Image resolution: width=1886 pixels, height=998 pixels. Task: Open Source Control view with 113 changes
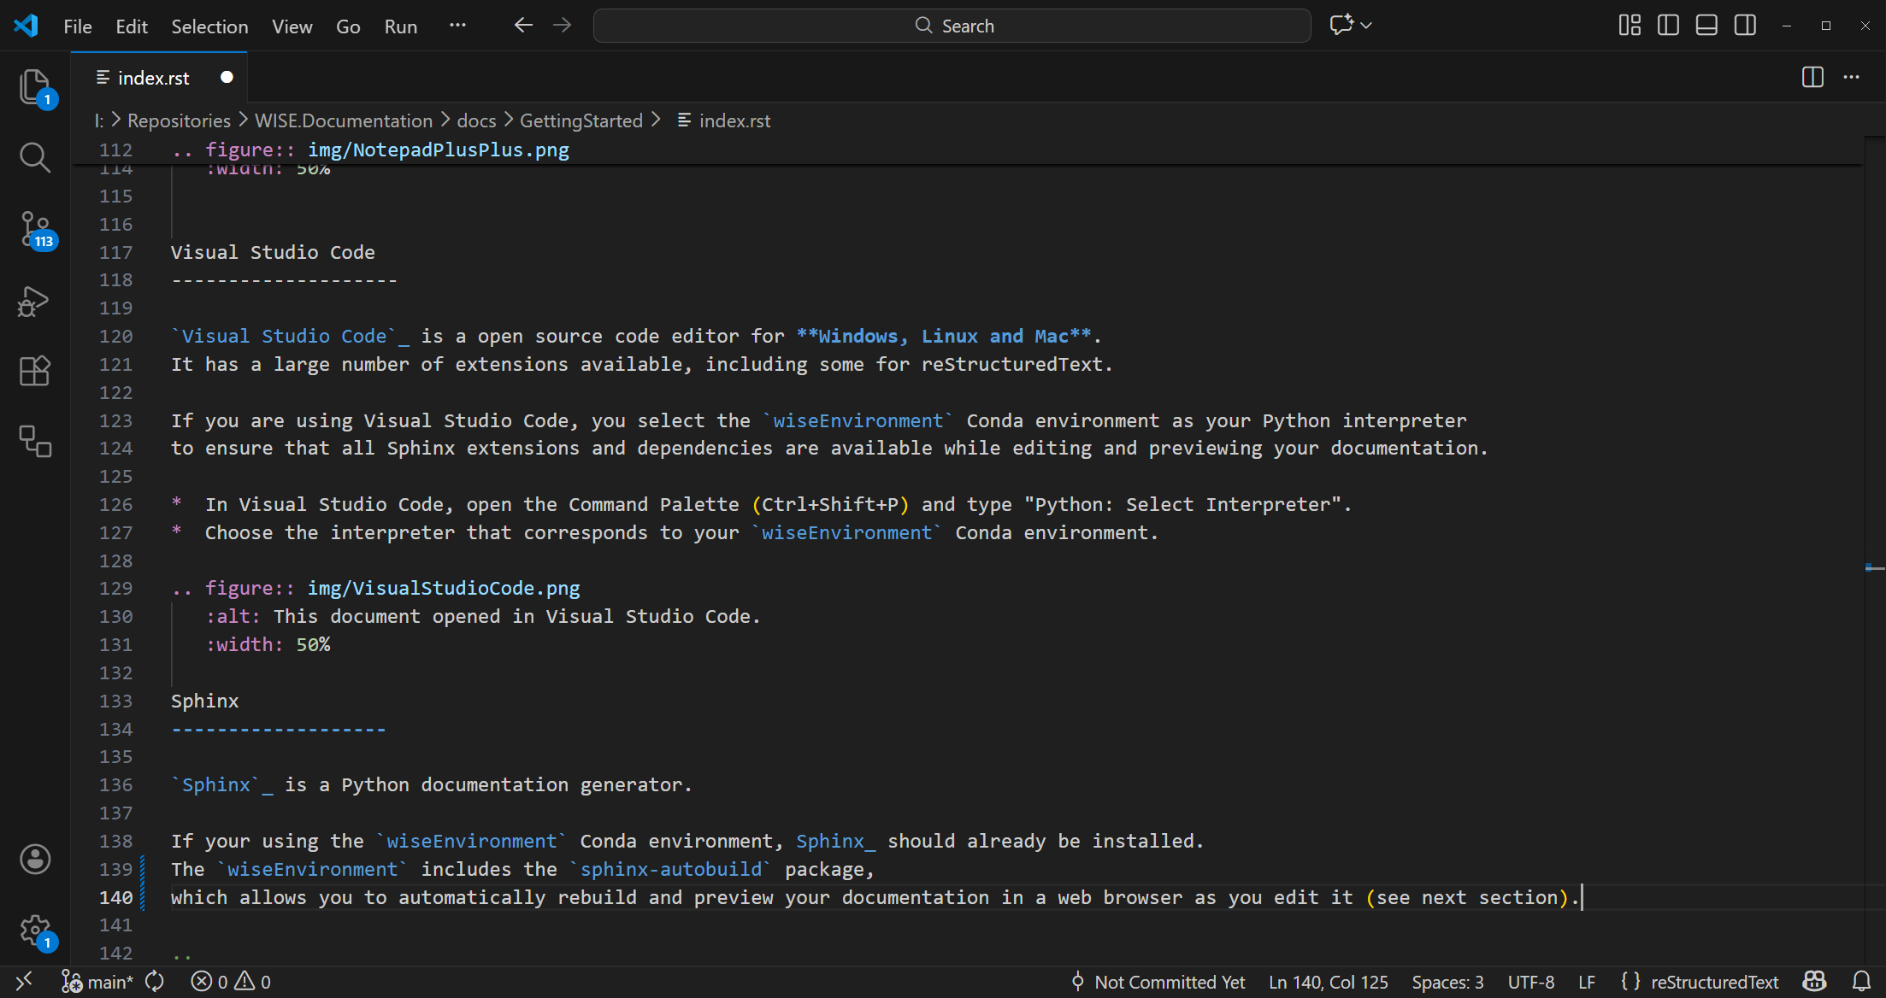click(x=34, y=229)
